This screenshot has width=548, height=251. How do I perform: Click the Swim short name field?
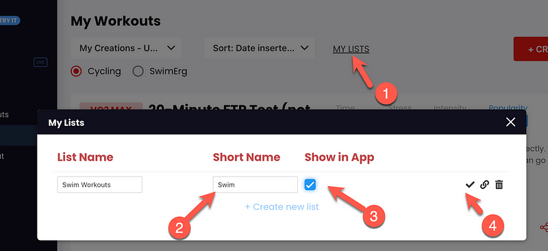point(256,185)
